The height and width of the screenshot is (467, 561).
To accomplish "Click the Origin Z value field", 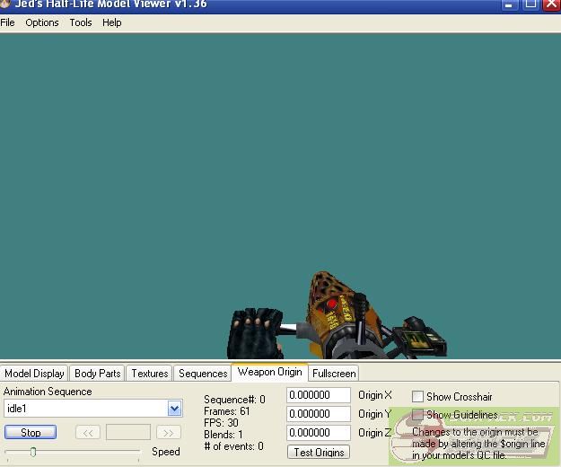I will point(319,433).
